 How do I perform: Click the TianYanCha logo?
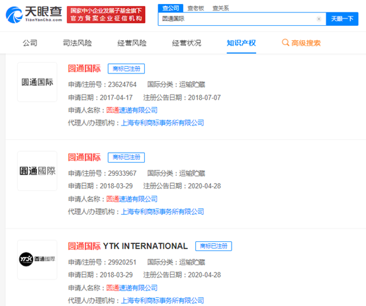pos(34,15)
